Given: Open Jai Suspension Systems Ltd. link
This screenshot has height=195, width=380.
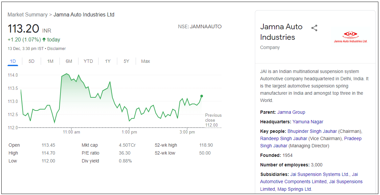Looking at the screenshot, I should 320,174.
